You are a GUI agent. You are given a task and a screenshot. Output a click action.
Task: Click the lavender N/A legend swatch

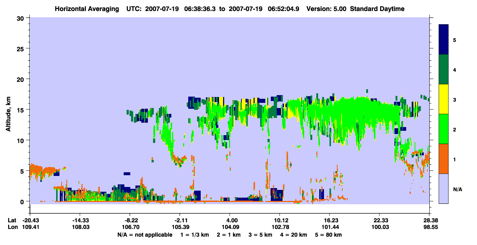444,188
